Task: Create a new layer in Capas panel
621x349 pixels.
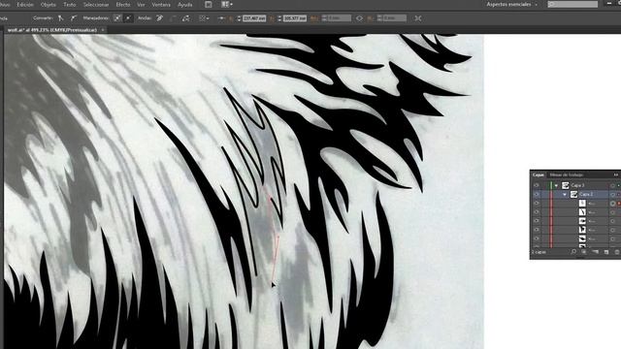Action: [x=605, y=252]
